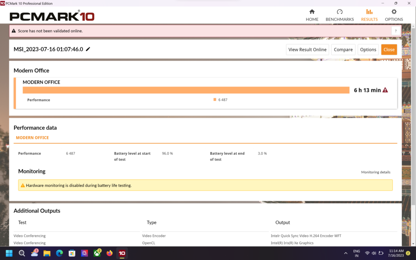The image size is (416, 260).
Task: Close the result with orange Close button
Action: click(x=389, y=50)
